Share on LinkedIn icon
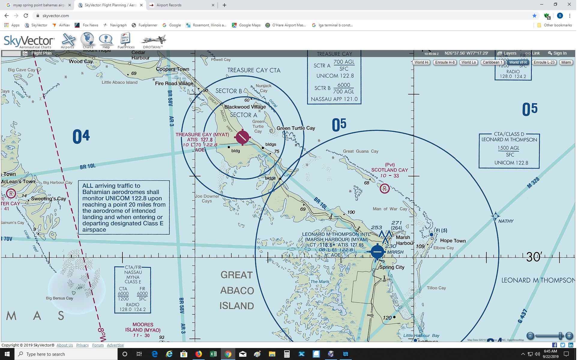This screenshot has height=360, width=581. 570,345
